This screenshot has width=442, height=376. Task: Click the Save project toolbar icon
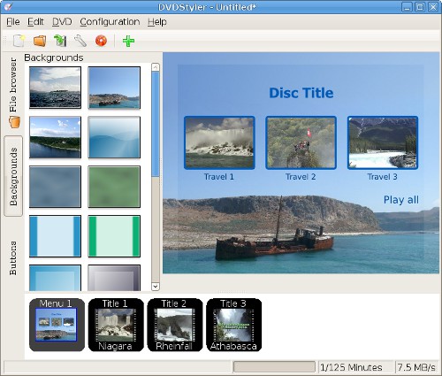pos(60,41)
